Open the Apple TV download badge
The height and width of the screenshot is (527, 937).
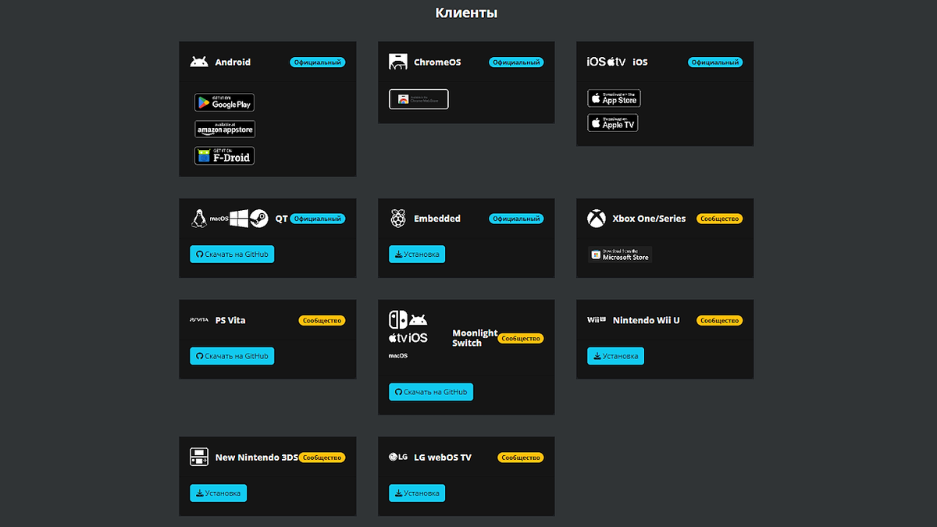[613, 123]
